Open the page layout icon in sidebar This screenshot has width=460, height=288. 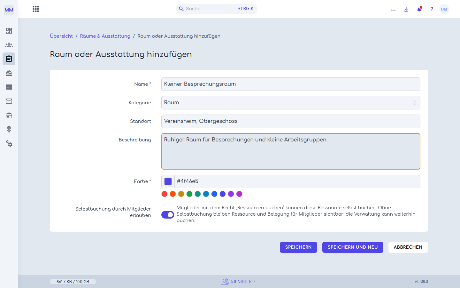(9, 87)
